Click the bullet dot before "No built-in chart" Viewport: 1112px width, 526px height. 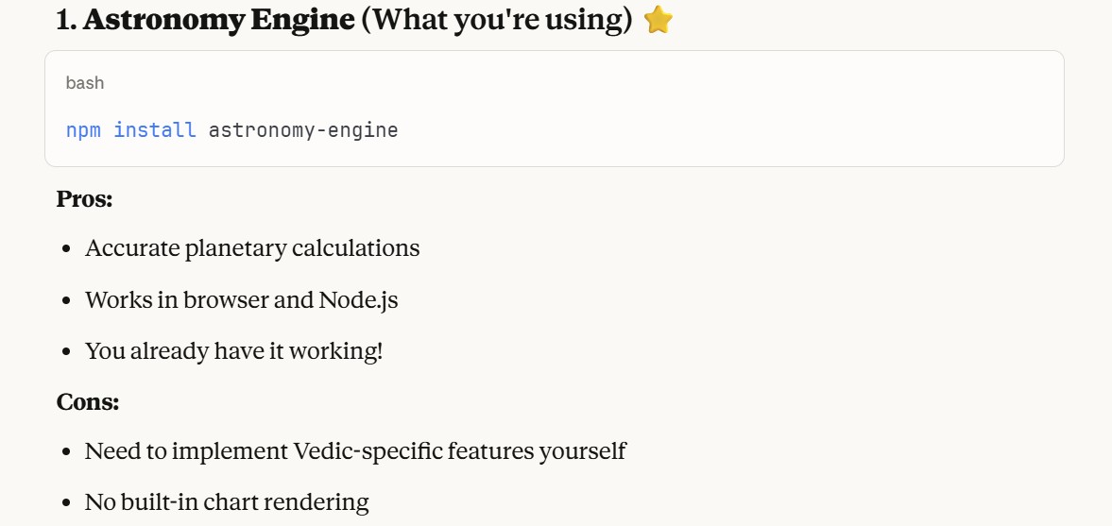[66, 502]
